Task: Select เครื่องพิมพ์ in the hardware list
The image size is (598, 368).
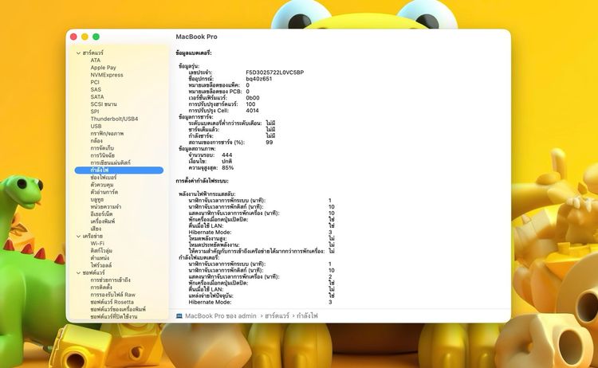Action: click(x=103, y=221)
